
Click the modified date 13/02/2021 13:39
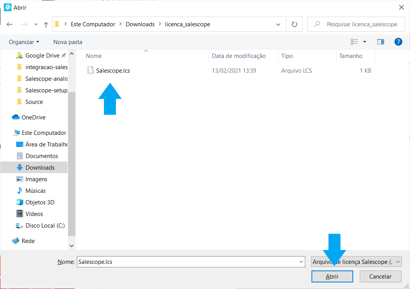point(234,71)
